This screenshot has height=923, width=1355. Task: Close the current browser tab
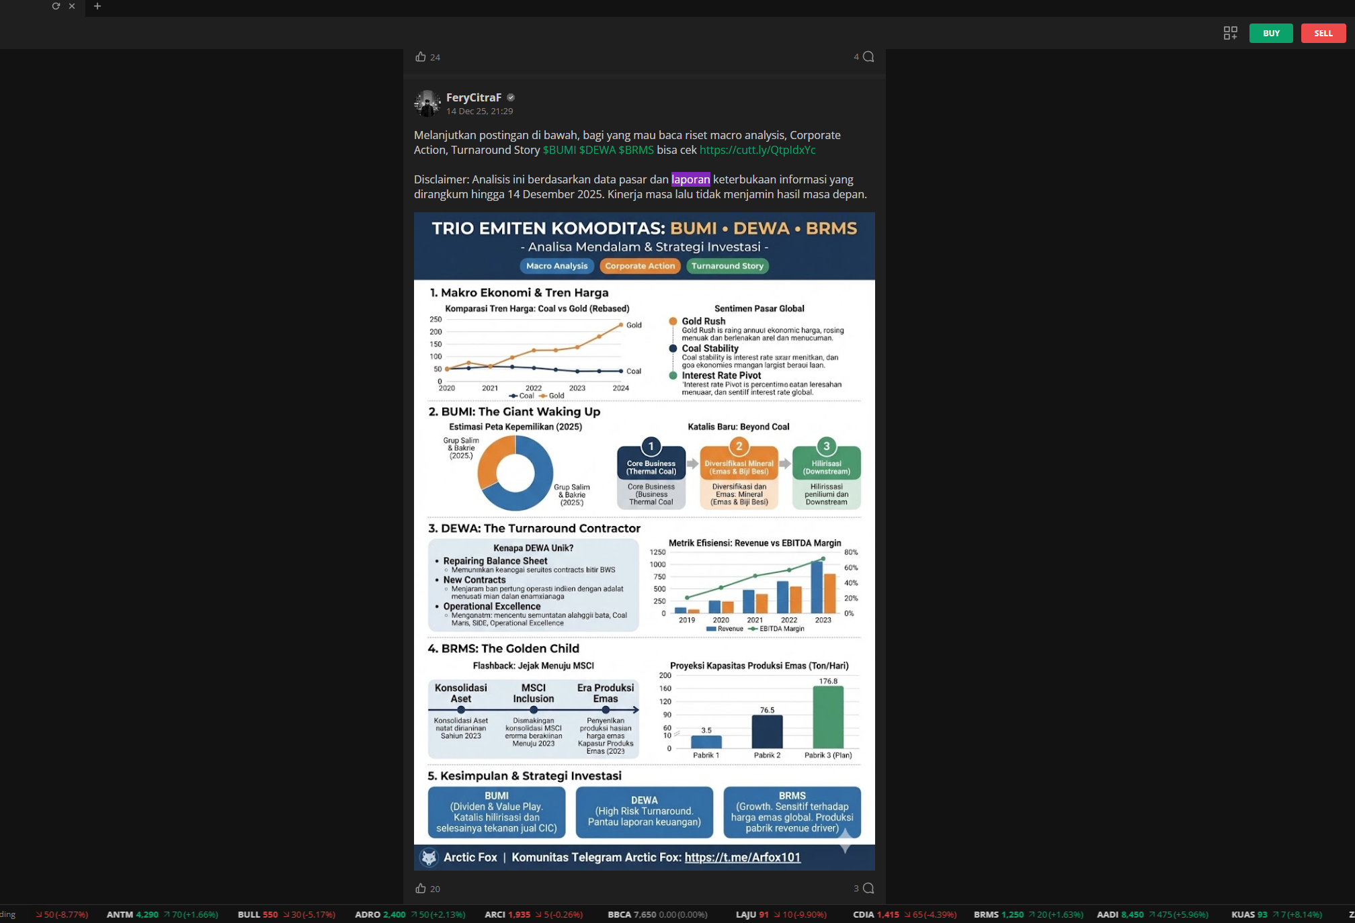tap(72, 6)
